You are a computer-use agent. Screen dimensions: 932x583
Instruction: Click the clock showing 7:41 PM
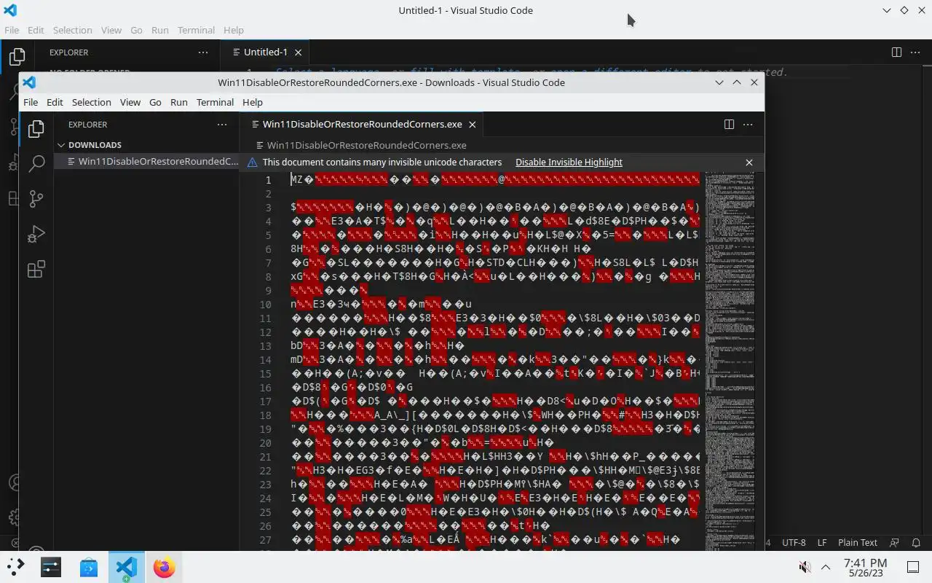pyautogui.click(x=866, y=567)
